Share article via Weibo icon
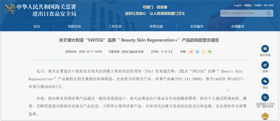Screen dimensions: 280x121 tap(191, 52)
